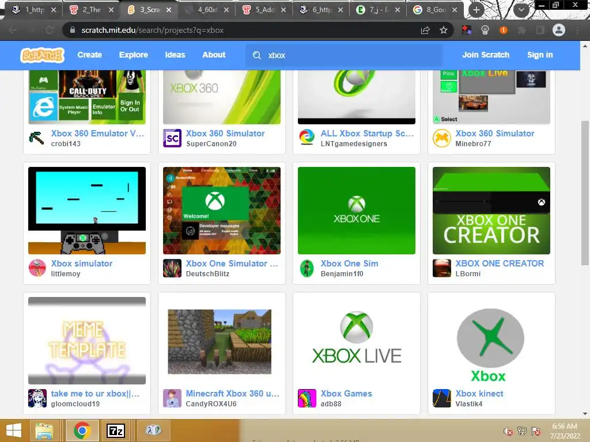Open XBOX LIVE thumbnail image
590x442 pixels.
(356, 341)
